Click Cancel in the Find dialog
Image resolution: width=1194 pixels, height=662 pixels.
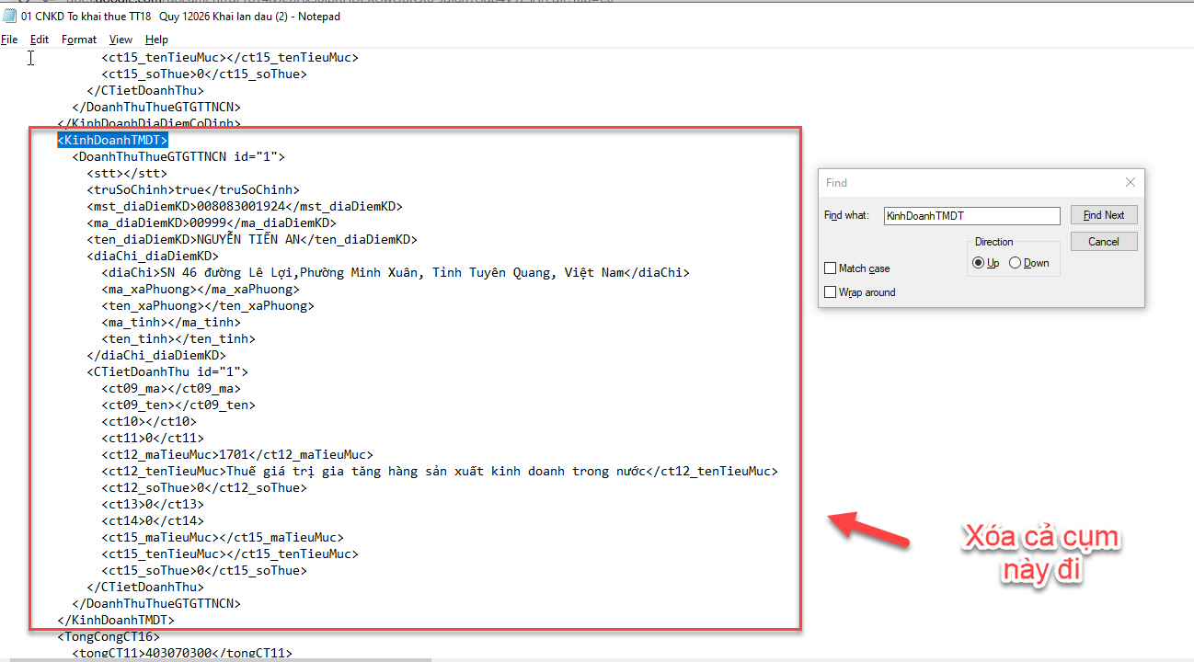1104,242
